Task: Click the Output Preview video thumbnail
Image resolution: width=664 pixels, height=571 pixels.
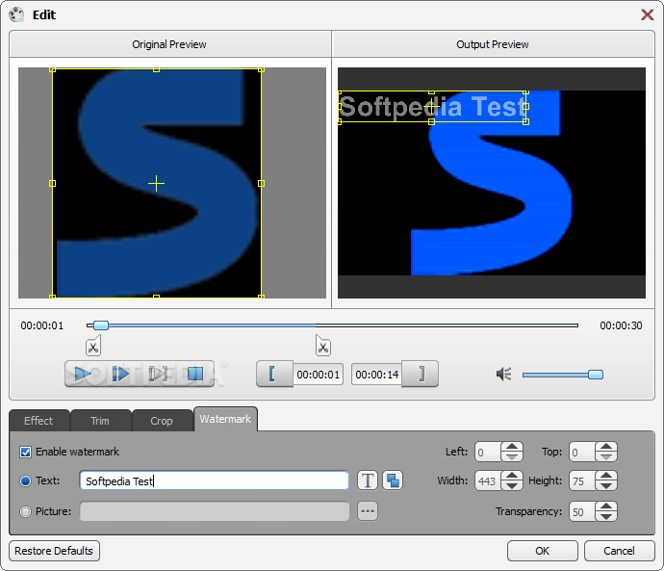Action: coord(492,183)
